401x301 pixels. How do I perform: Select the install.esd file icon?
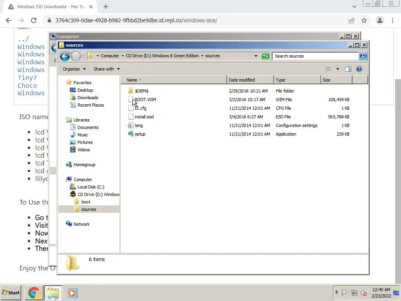(x=131, y=117)
